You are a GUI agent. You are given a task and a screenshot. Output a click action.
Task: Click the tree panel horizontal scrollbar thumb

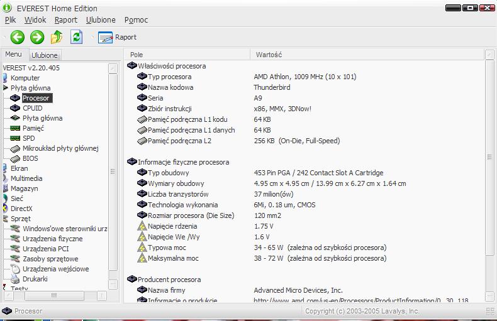coord(54,296)
